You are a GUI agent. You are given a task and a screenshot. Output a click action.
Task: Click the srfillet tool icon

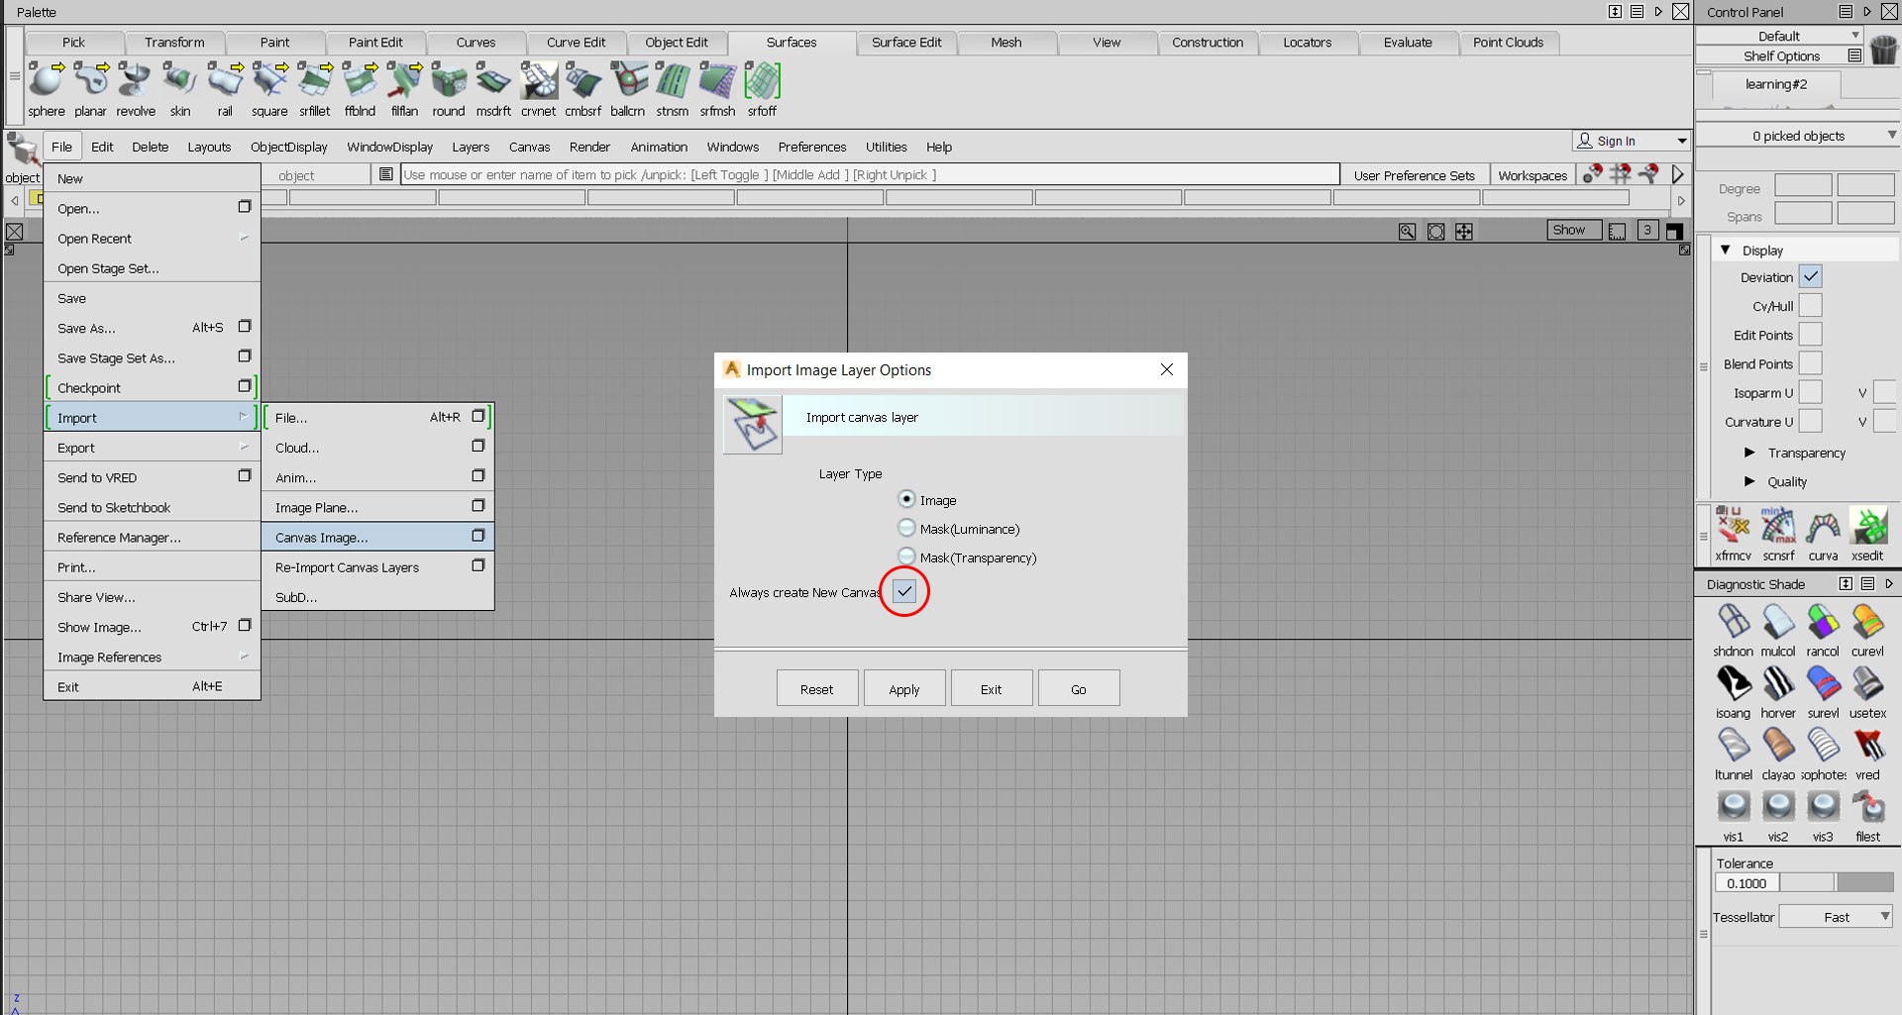click(x=315, y=82)
